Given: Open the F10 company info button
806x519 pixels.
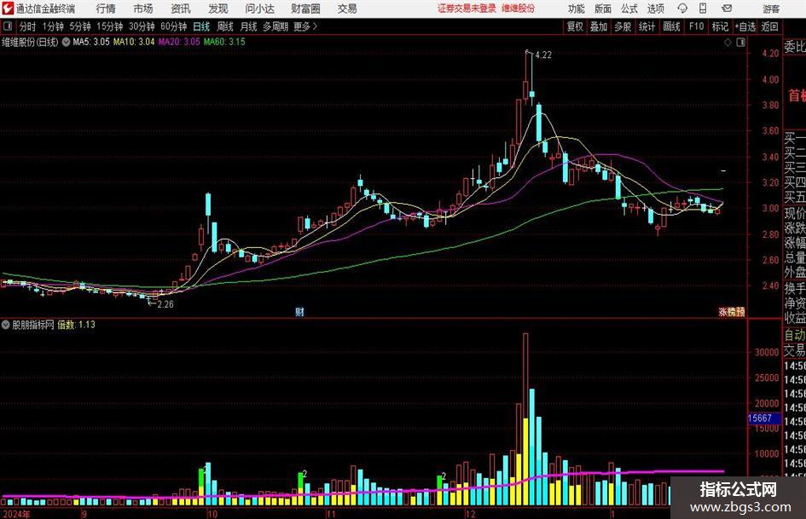Looking at the screenshot, I should coord(697,26).
